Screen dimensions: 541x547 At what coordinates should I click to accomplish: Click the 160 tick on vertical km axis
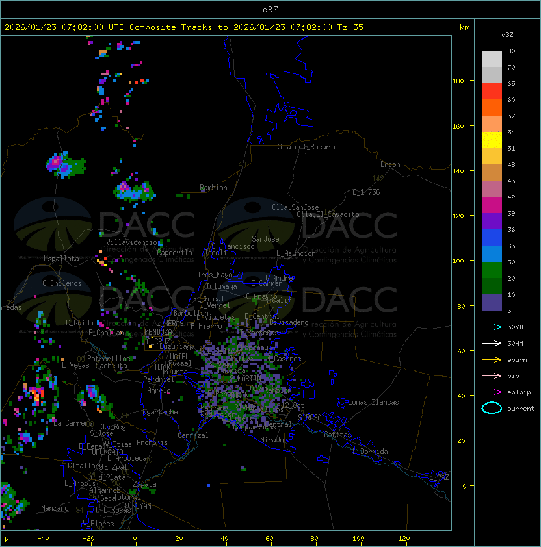tap(458, 126)
